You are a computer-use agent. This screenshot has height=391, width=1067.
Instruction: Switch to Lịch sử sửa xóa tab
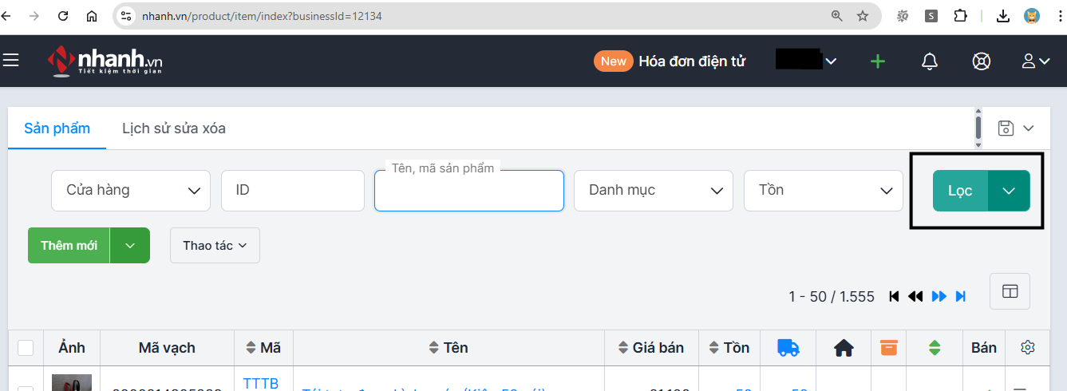(174, 128)
